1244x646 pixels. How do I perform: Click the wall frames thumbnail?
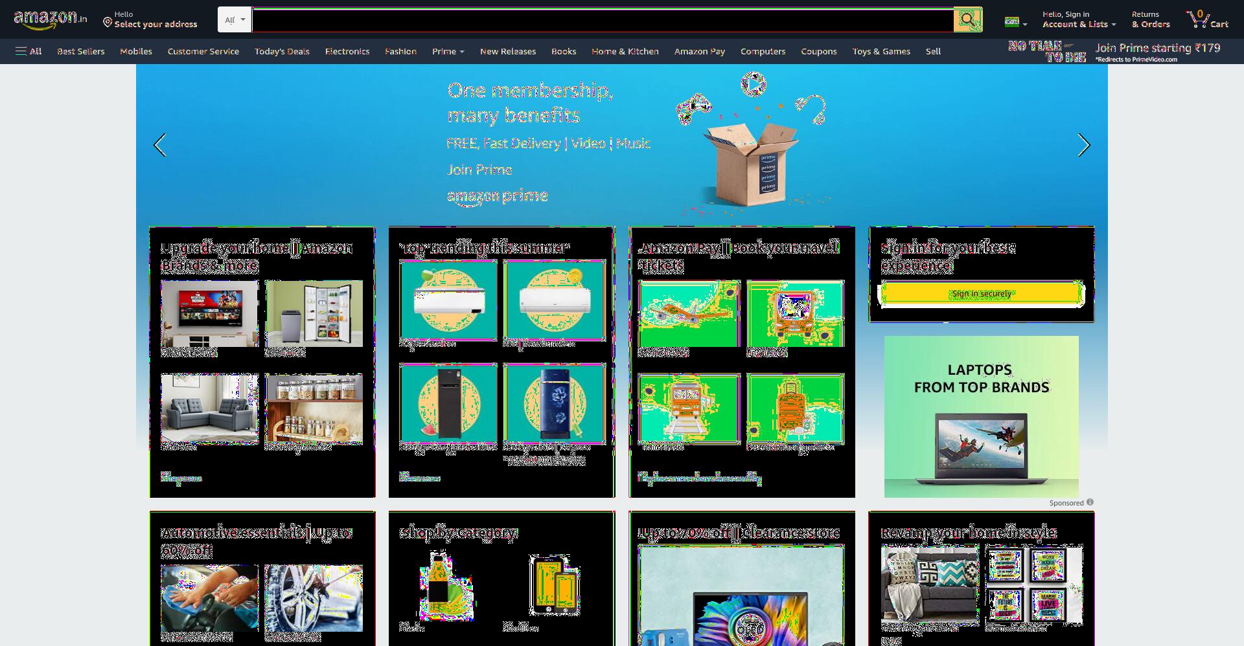pos(1034,585)
